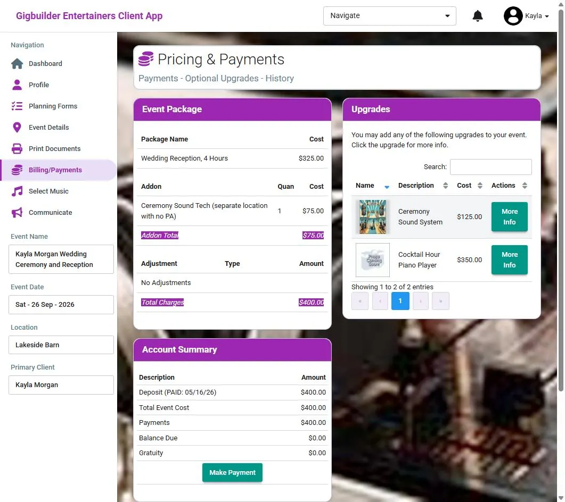
Task: Click the Billing/Payments coins icon in sidebar
Action: tap(17, 170)
